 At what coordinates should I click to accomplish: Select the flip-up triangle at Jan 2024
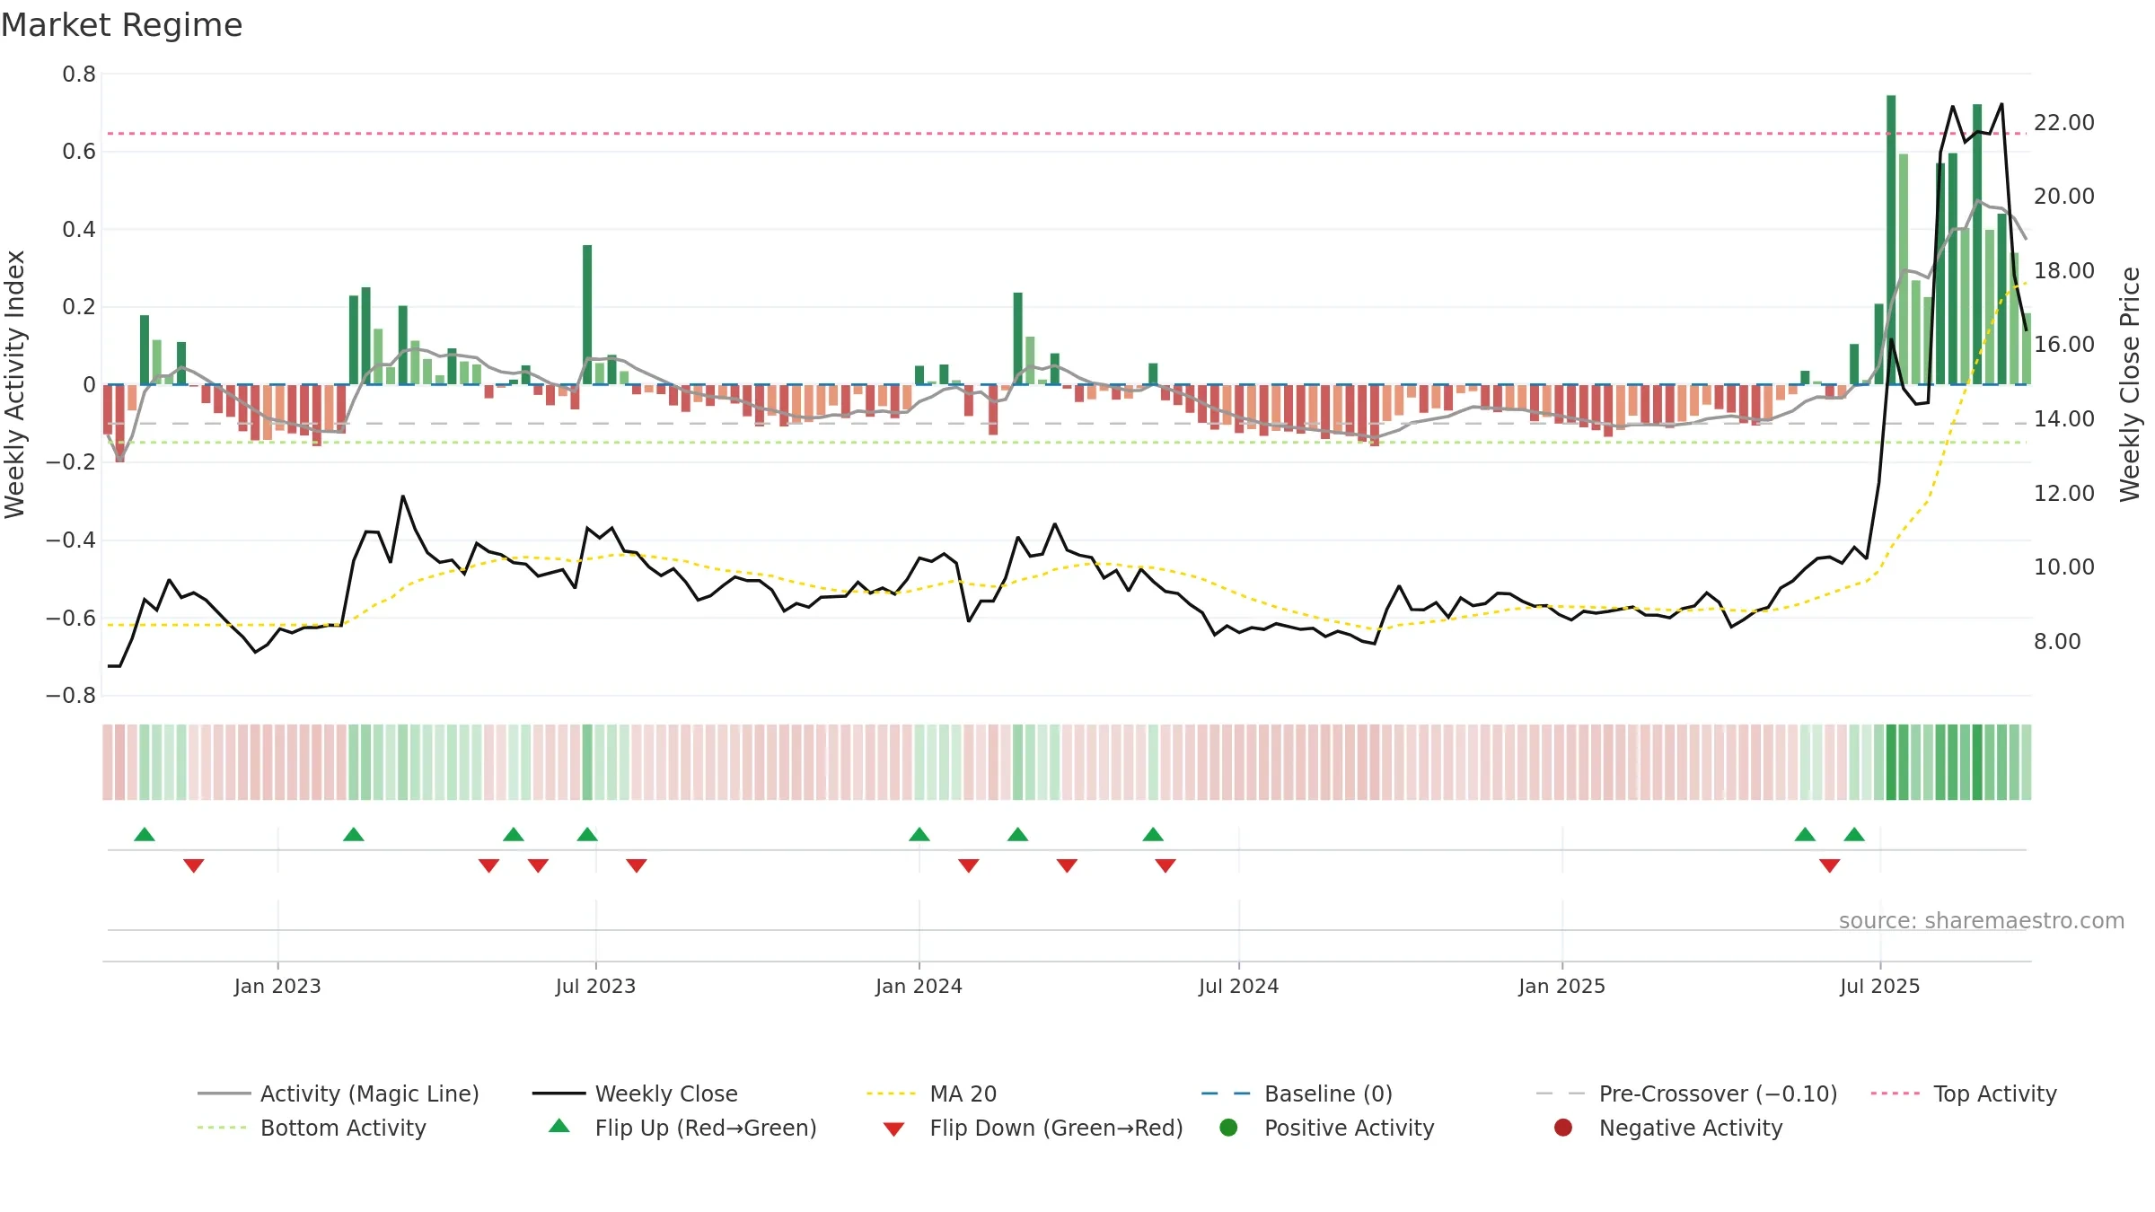coord(919,834)
